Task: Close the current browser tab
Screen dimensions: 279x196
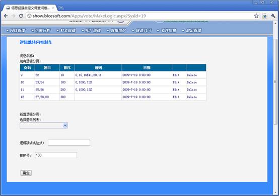Action: tap(53, 8)
